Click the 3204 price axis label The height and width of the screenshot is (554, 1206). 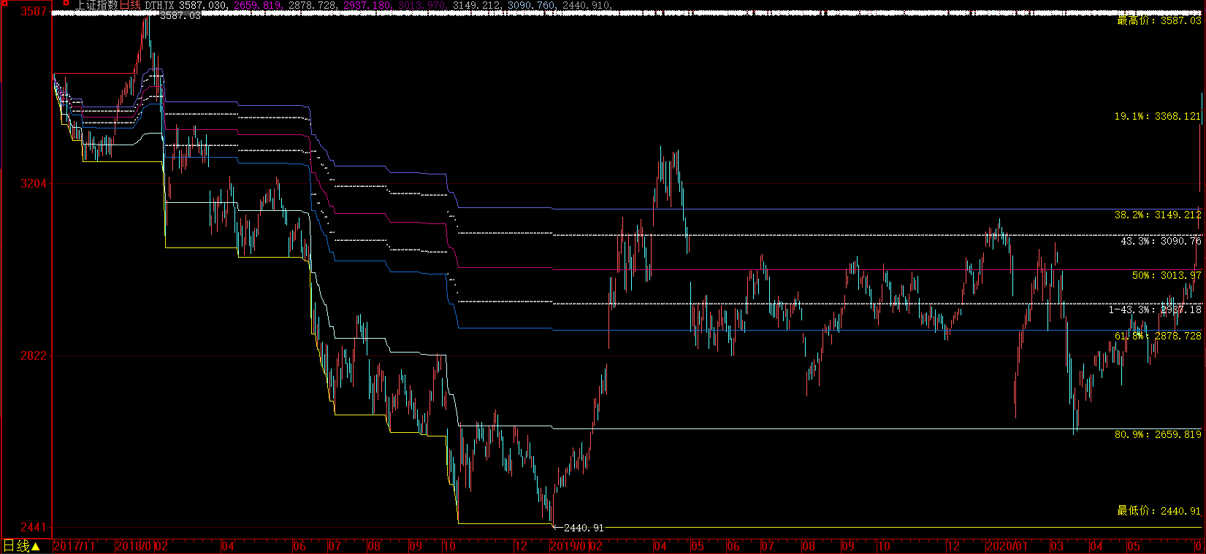33,183
